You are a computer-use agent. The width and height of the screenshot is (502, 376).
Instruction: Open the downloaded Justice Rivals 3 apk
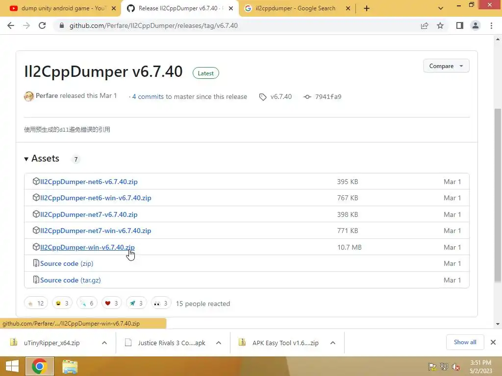pos(171,343)
